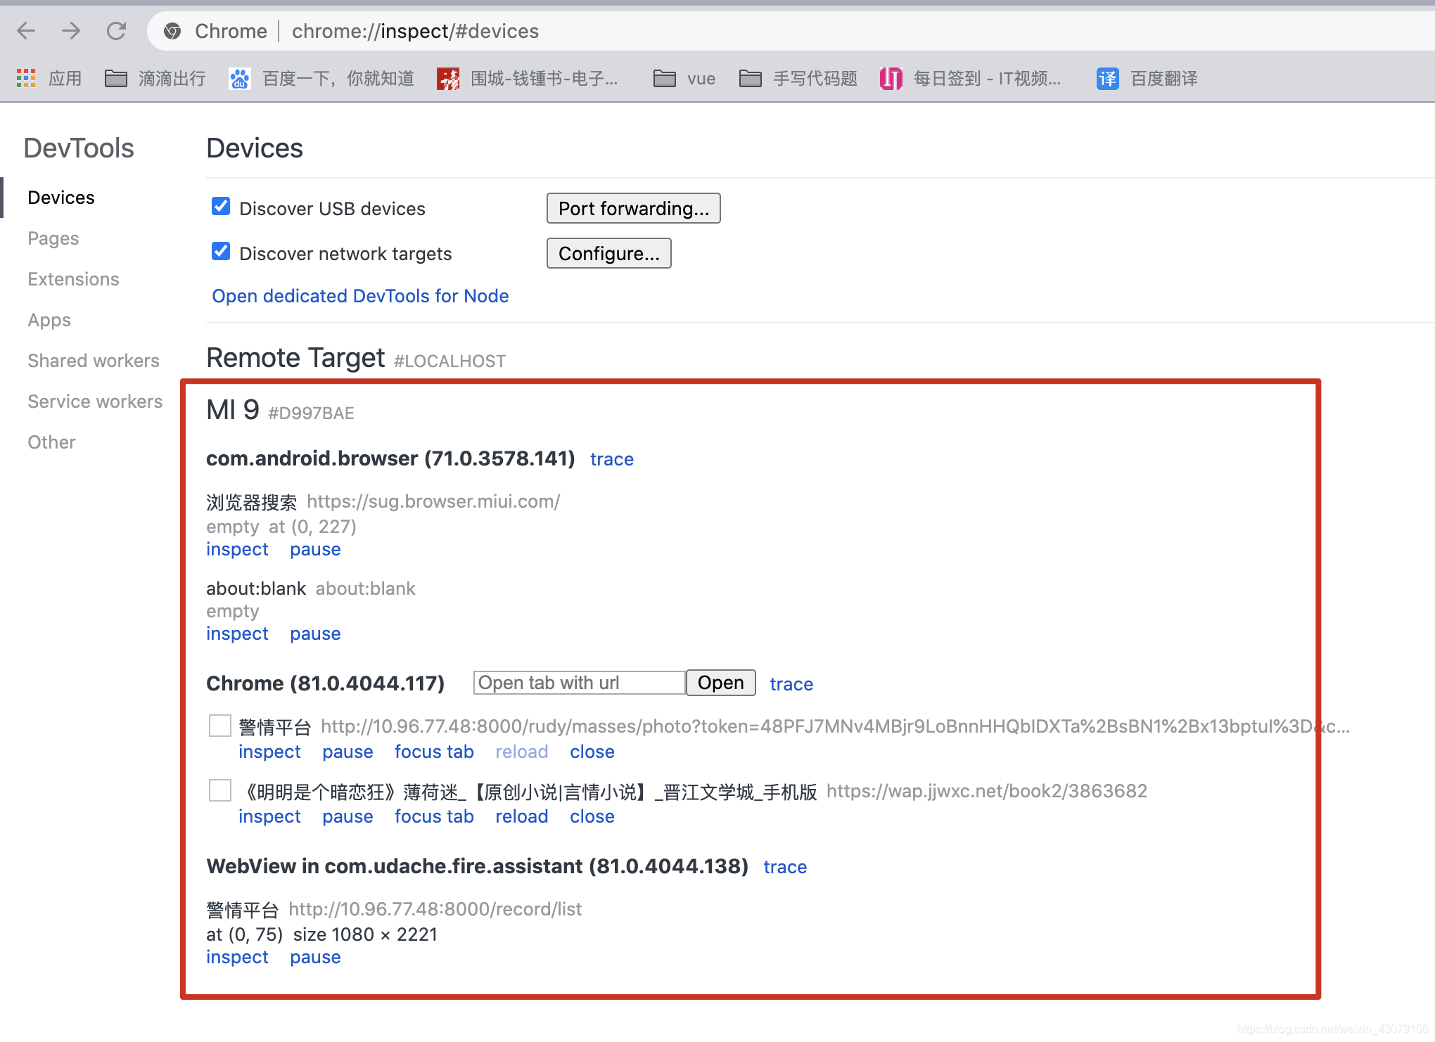Click the Configure... button
This screenshot has height=1042, width=1435.
[609, 253]
